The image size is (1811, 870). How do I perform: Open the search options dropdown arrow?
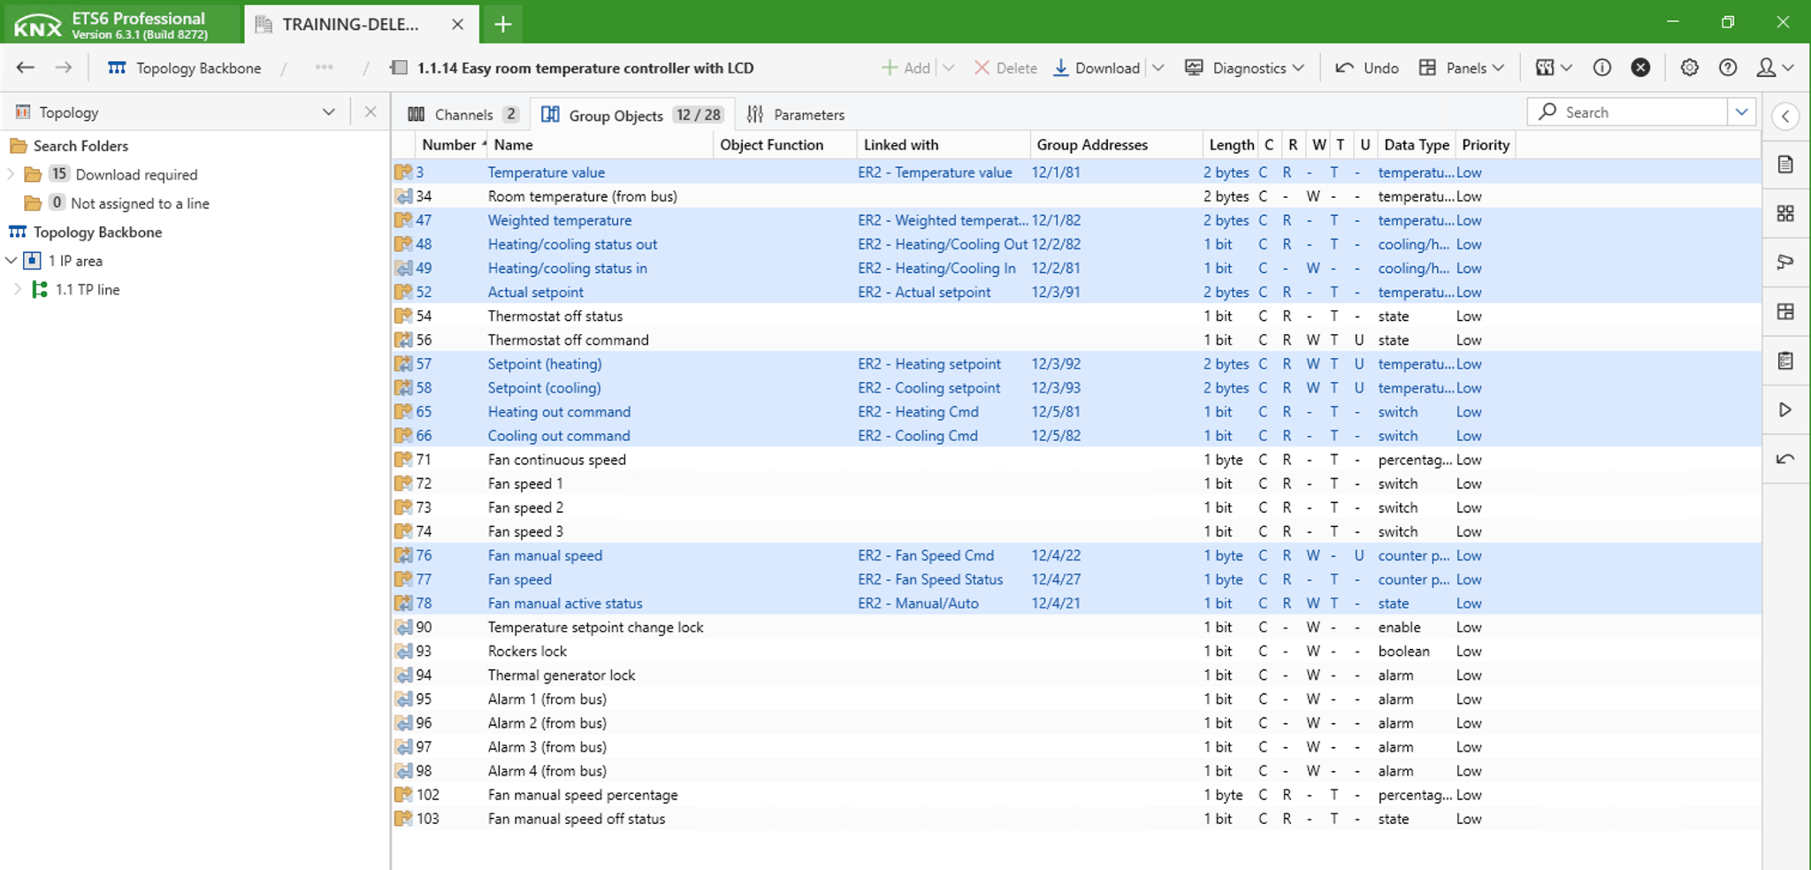pos(1741,112)
